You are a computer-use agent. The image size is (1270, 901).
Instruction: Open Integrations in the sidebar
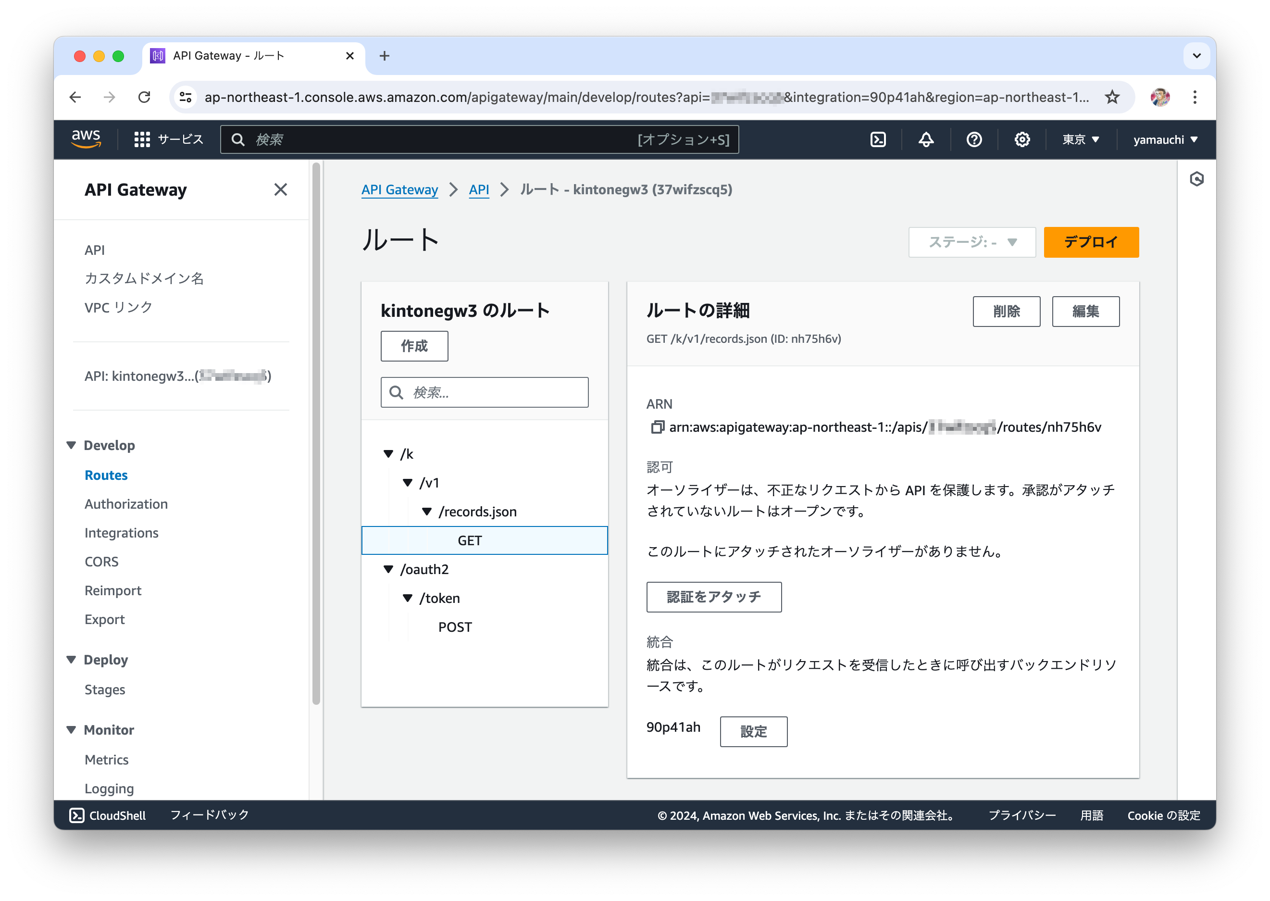pos(122,533)
